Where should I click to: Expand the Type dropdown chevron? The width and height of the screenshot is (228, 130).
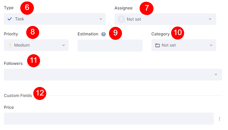[x=101, y=19]
